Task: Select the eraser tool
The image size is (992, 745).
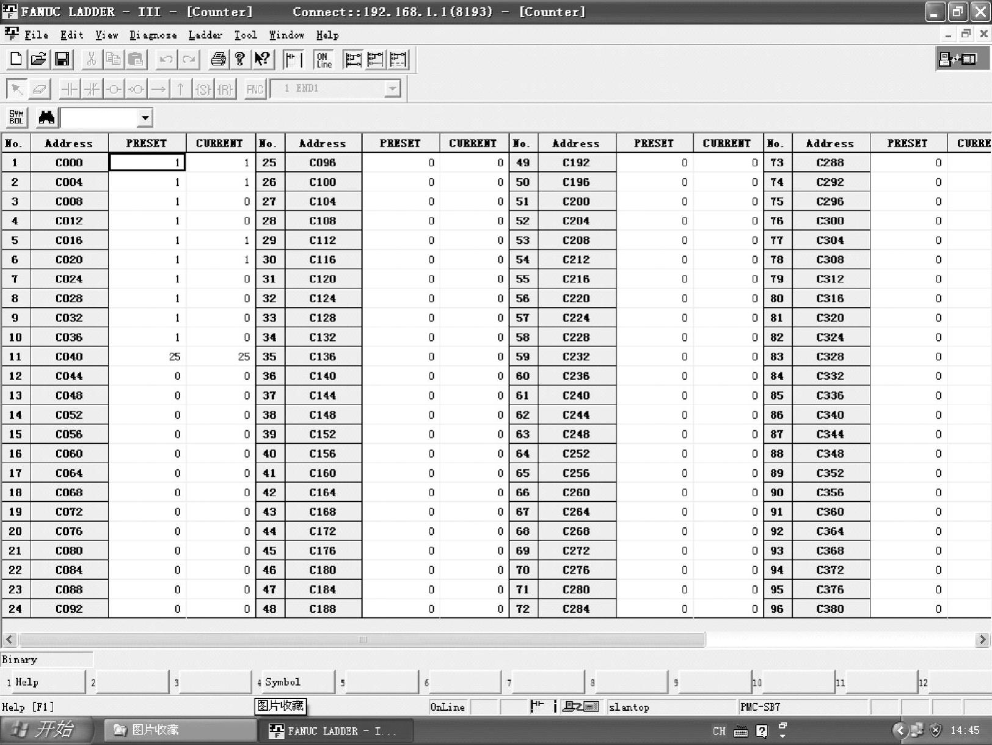Action: pyautogui.click(x=39, y=89)
